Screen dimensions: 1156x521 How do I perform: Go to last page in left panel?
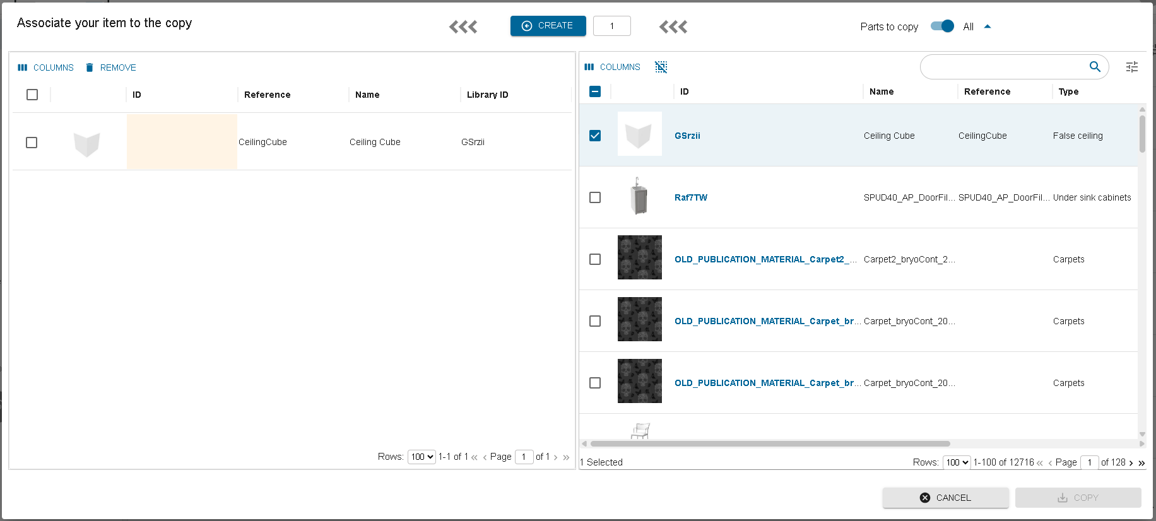point(566,457)
